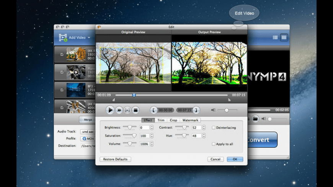The image size is (333, 187).
Task: Open the Add Video dropdown arrow
Action: (x=89, y=38)
